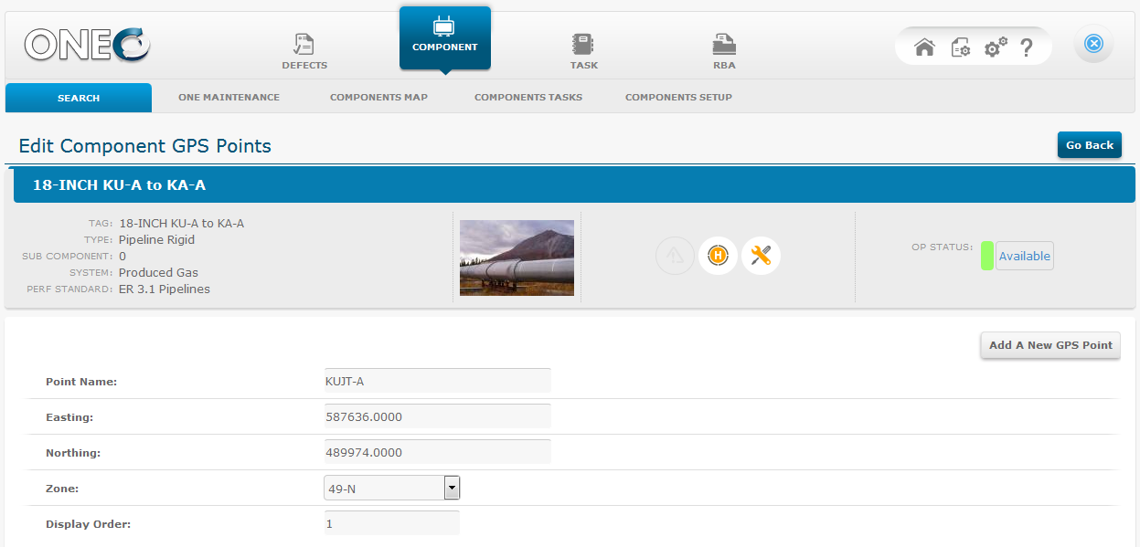
Task: Open the settings gears icon
Action: click(996, 47)
